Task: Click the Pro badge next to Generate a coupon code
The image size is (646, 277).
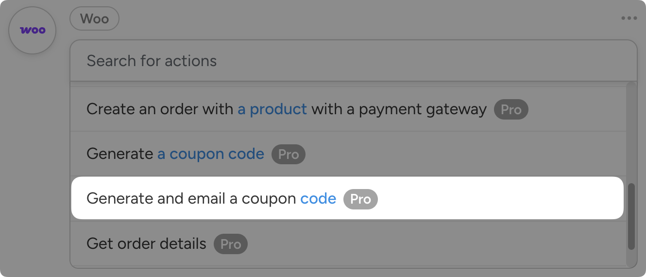Action: (288, 155)
